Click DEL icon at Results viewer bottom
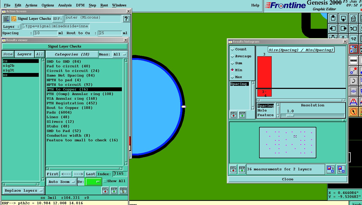362x205 pixels. coord(105,190)
